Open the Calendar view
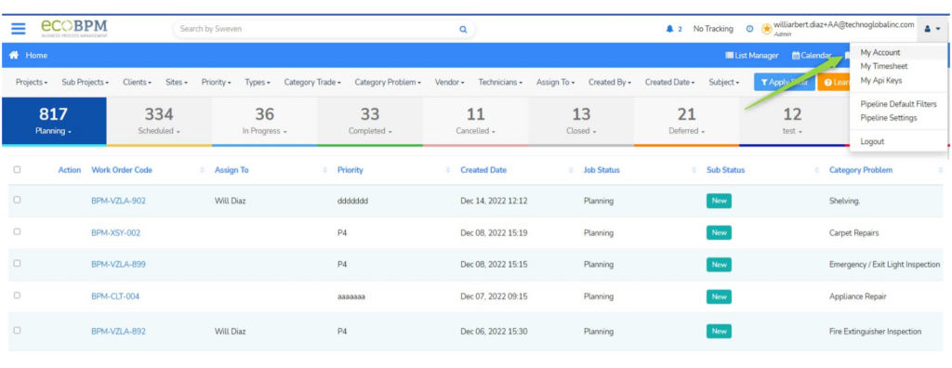The height and width of the screenshot is (368, 952). click(812, 55)
